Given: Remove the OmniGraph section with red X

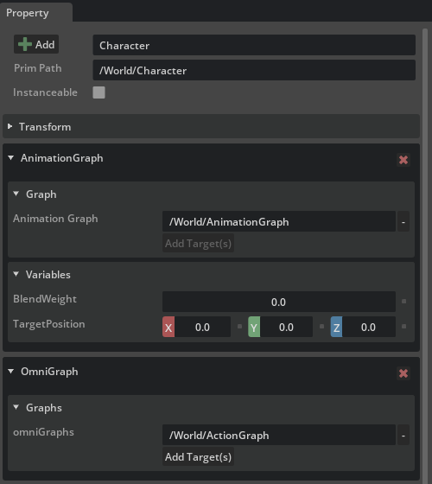Looking at the screenshot, I should tap(403, 373).
